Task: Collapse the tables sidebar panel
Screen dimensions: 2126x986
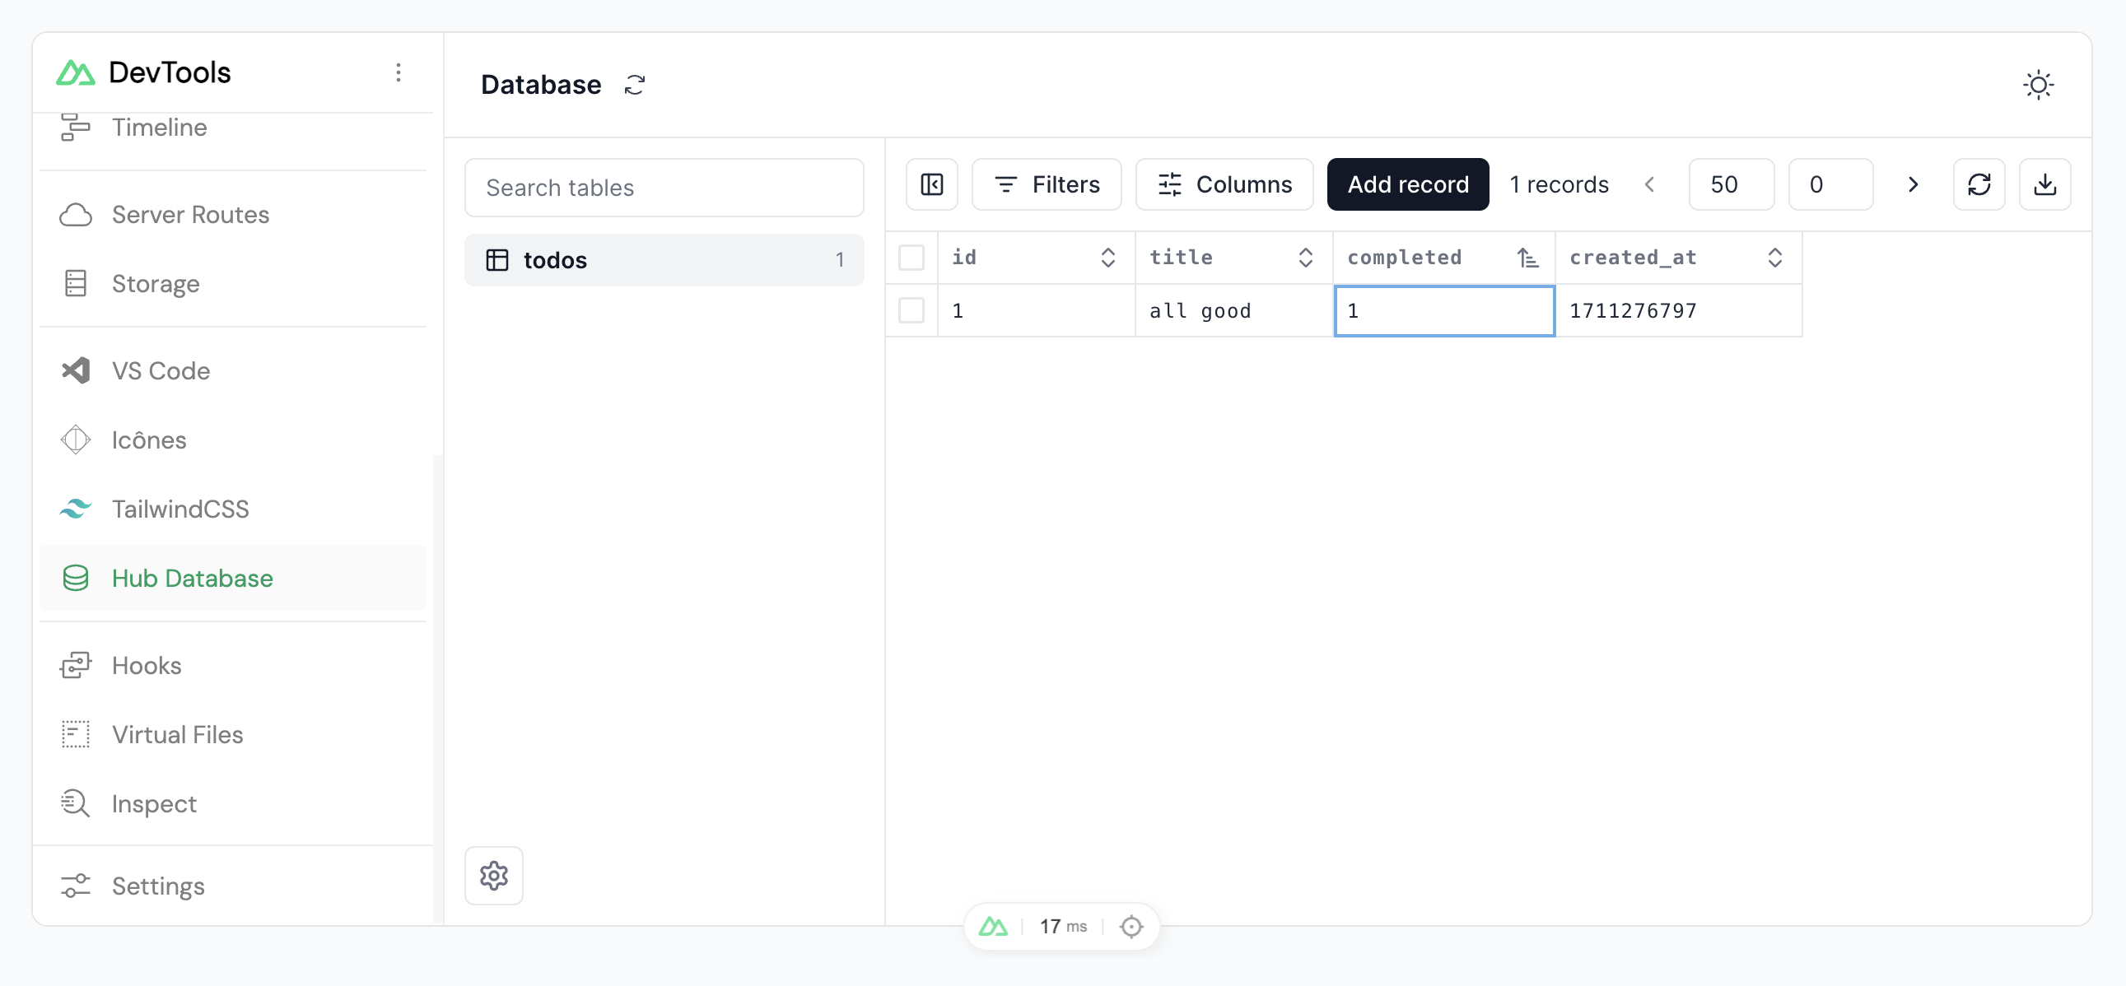Action: pos(932,184)
